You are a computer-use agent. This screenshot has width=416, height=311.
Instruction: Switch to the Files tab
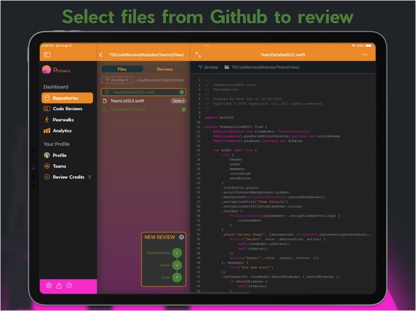coord(122,69)
